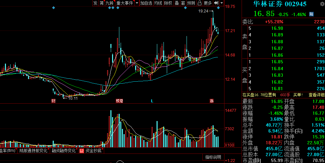The height and width of the screenshot is (163, 325).
Task: Click the leftmost blue diamond event marker
Action: pyautogui.click(x=53, y=8)
